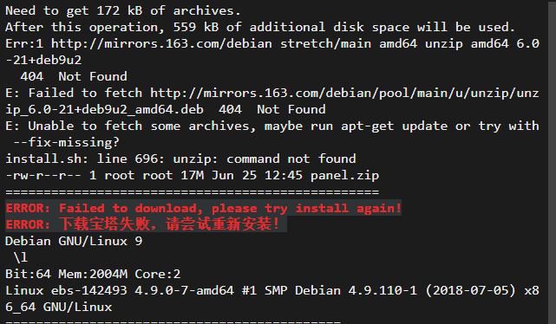The image size is (556, 324).
Task: Click the dashed separator line at the bottom
Action: [x=173, y=322]
